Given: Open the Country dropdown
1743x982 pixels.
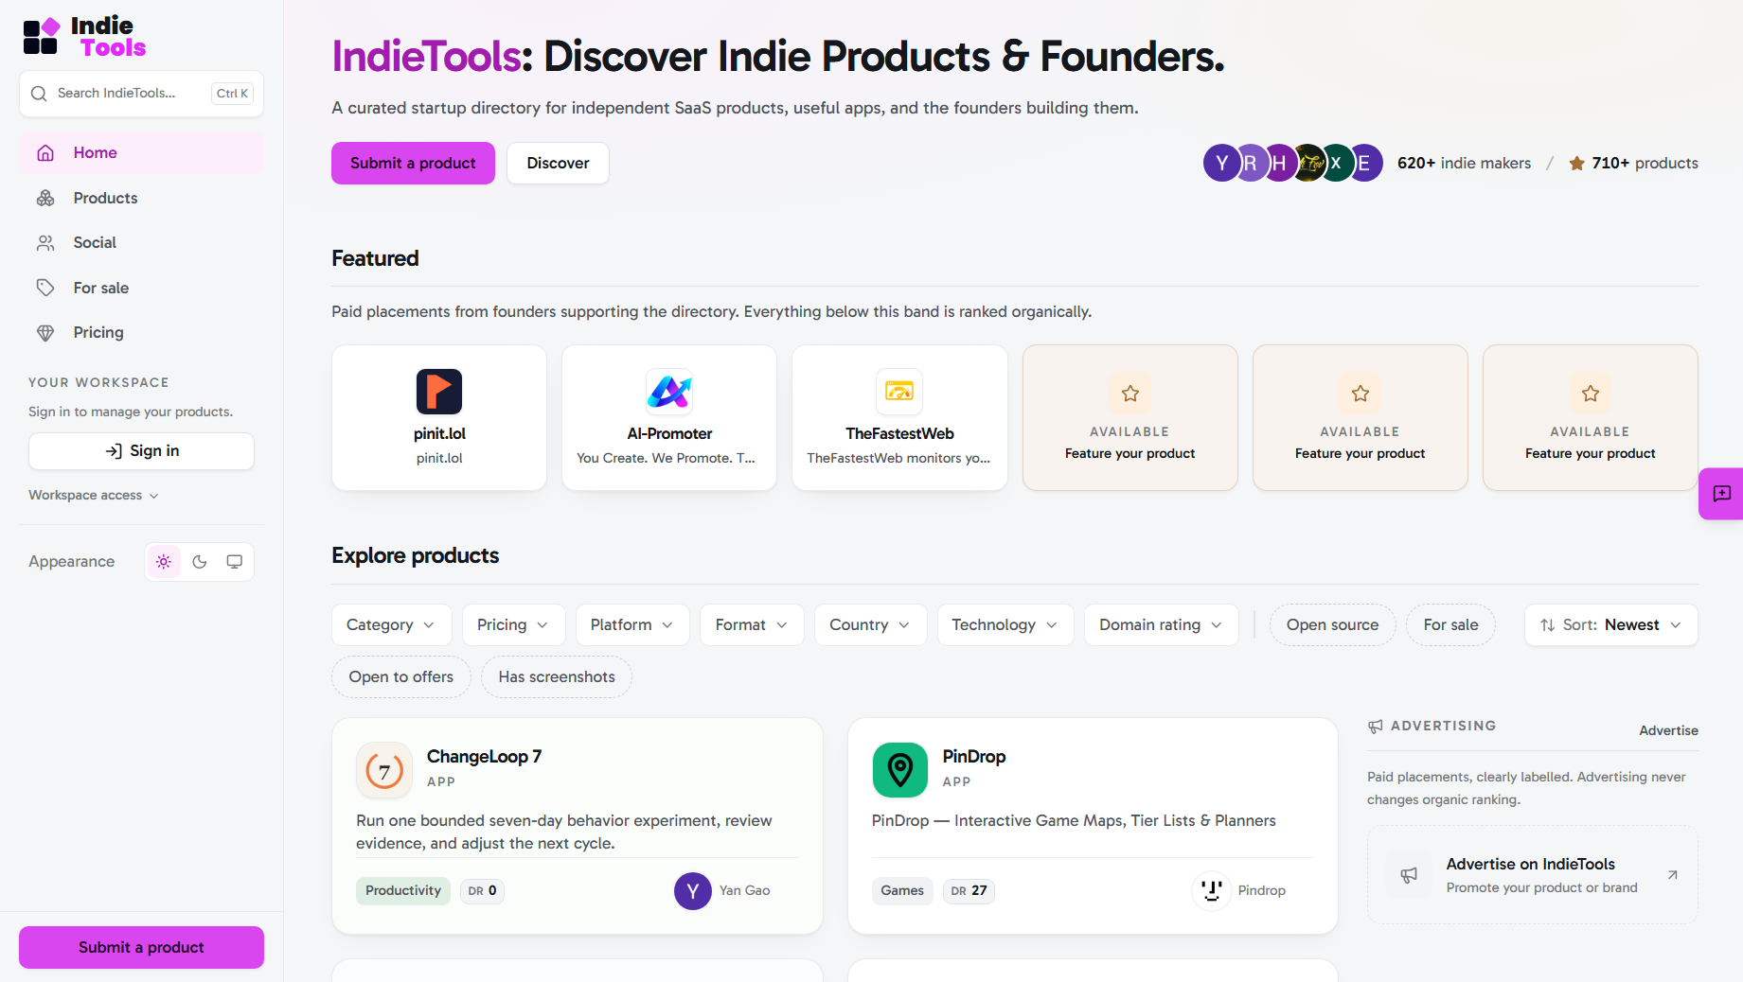Looking at the screenshot, I should (x=870, y=625).
